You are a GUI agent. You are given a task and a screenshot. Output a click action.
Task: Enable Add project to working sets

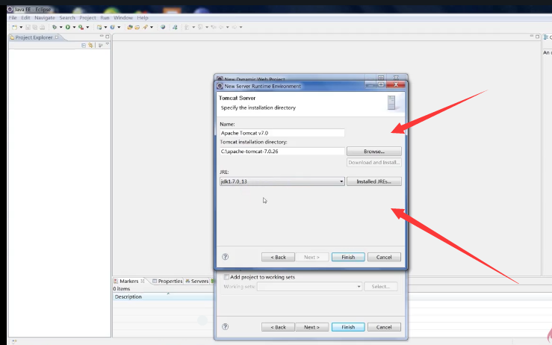tap(226, 277)
